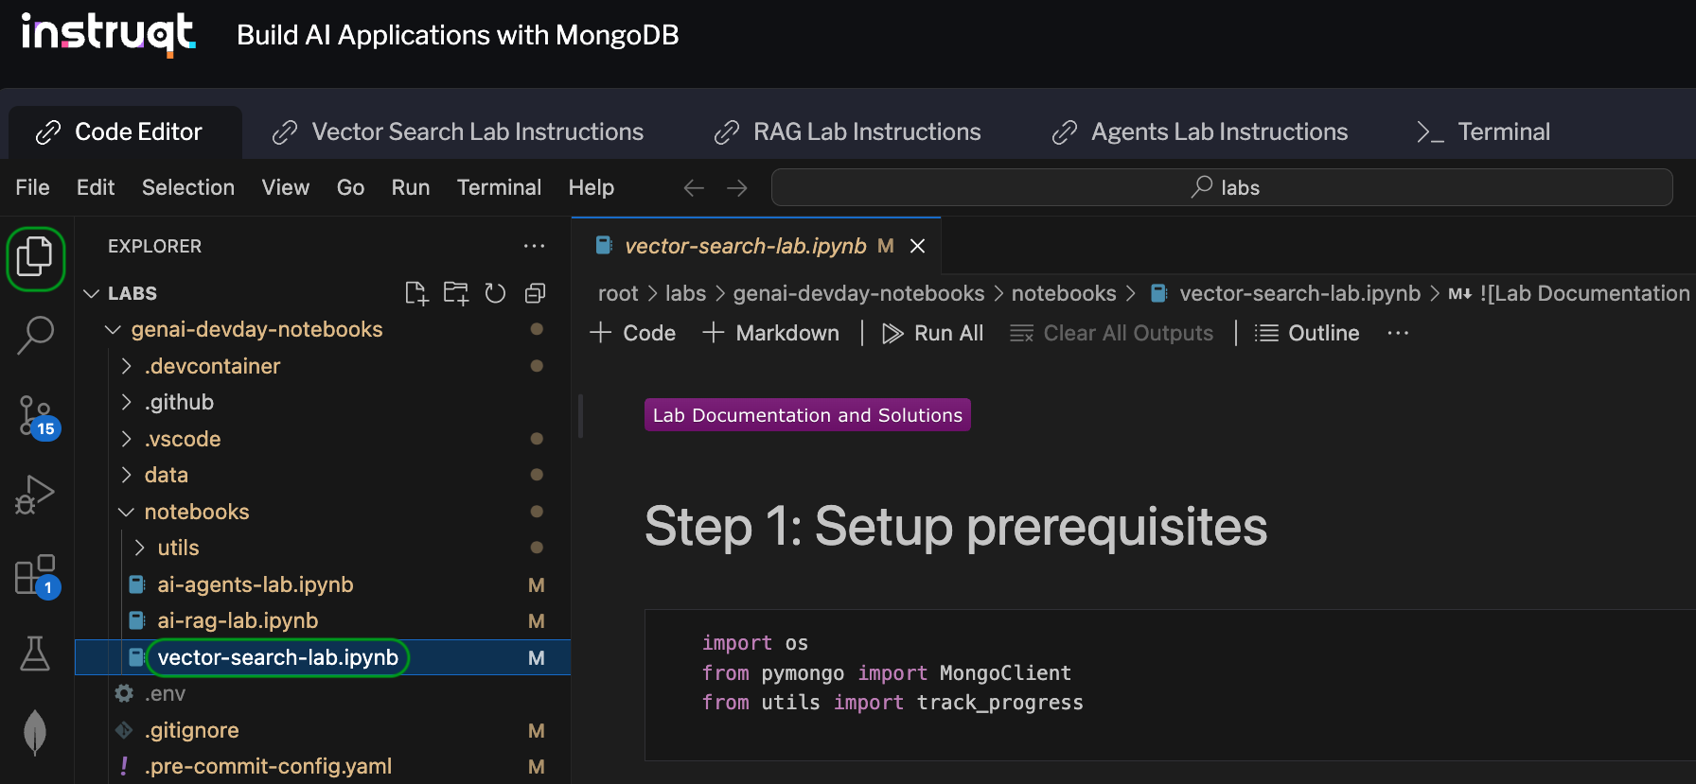Click Step 1: Setup prerequisites heading
This screenshot has height=784, width=1696.
[956, 526]
